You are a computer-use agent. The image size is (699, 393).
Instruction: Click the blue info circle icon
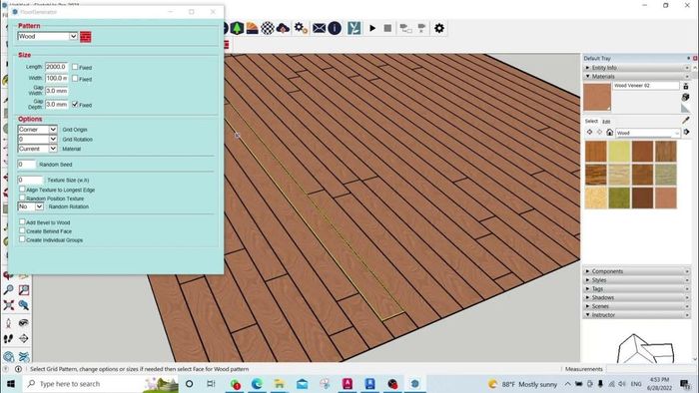coord(335,28)
